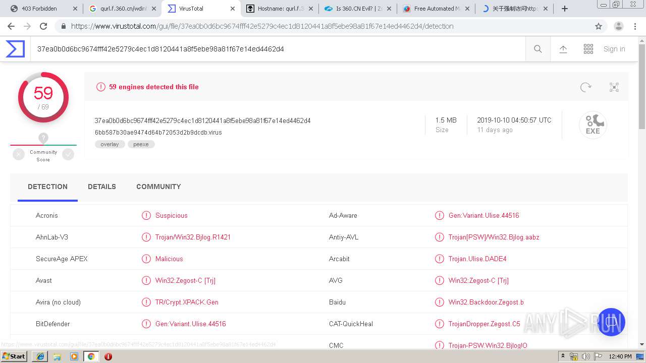
Task: Switch to Is 360.CN Evil? tab
Action: point(359,9)
